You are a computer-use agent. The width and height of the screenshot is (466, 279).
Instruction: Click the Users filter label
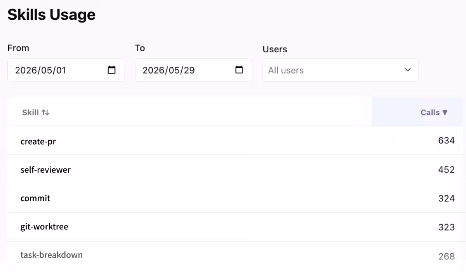275,49
